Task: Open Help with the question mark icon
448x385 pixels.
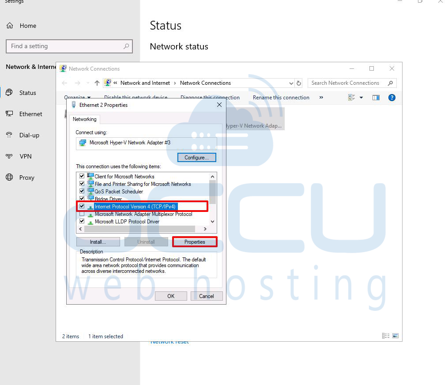Action: pos(392,98)
